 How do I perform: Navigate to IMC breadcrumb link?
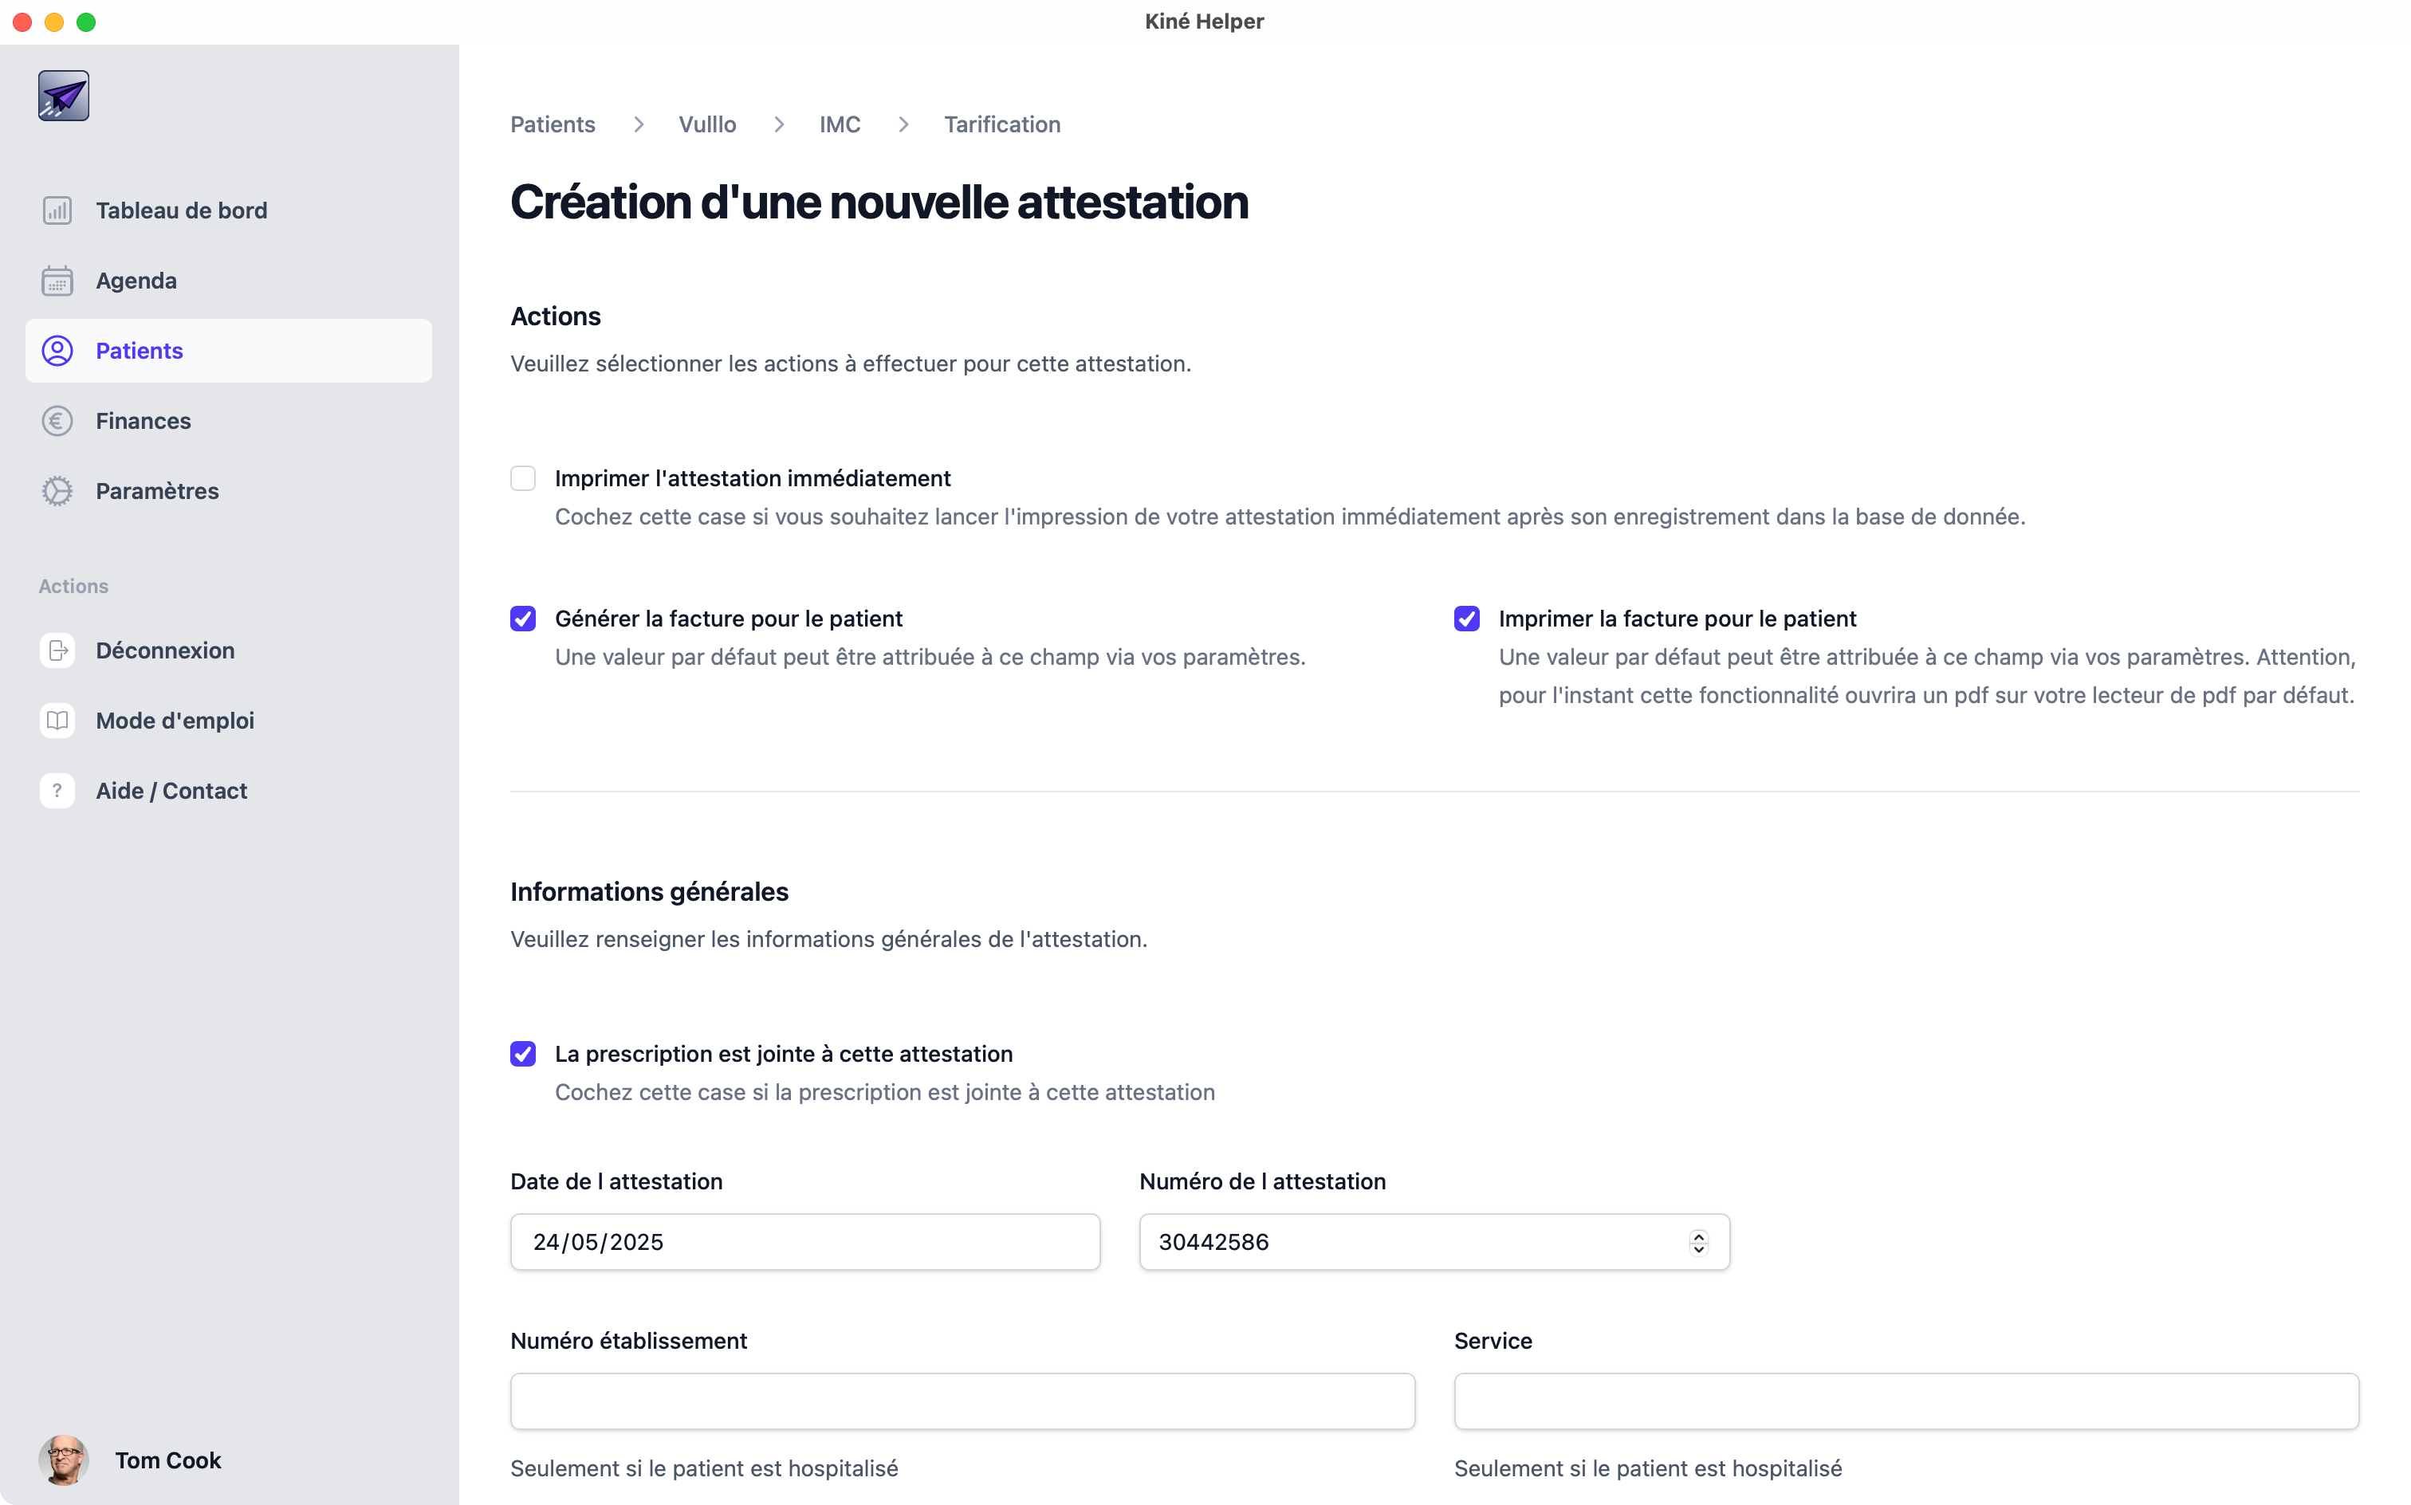pos(840,124)
